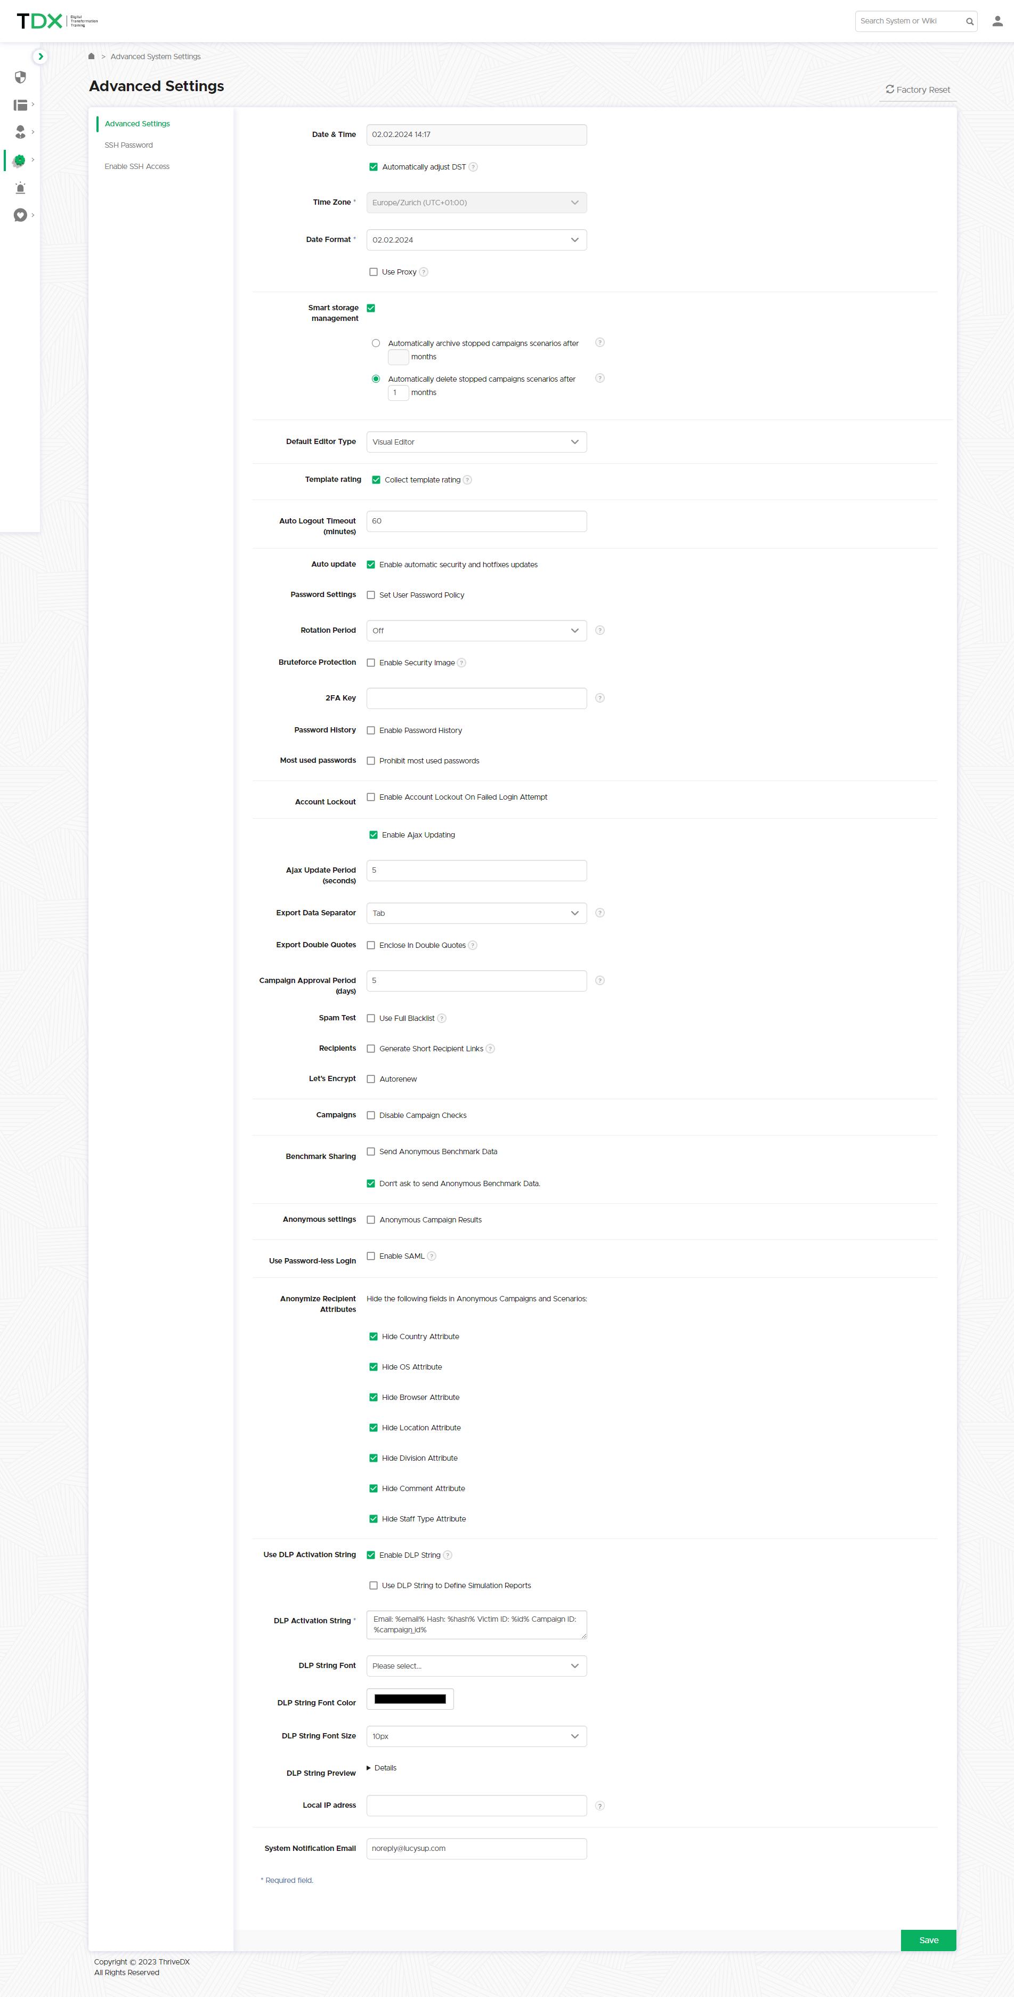This screenshot has height=1997, width=1014.
Task: Open the user profile icon at top right
Action: tap(997, 21)
